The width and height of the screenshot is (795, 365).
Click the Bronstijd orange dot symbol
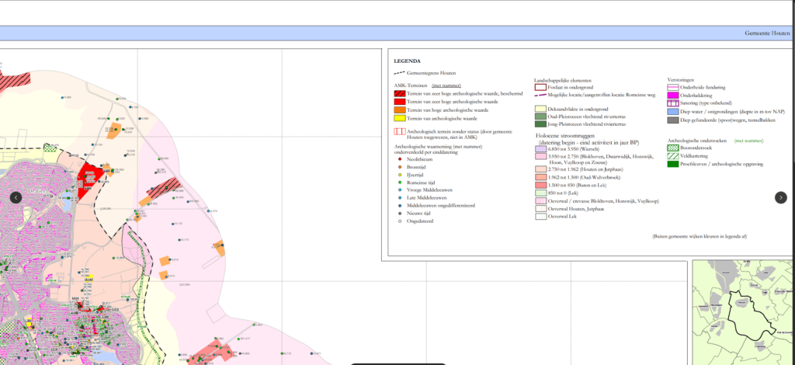click(400, 167)
